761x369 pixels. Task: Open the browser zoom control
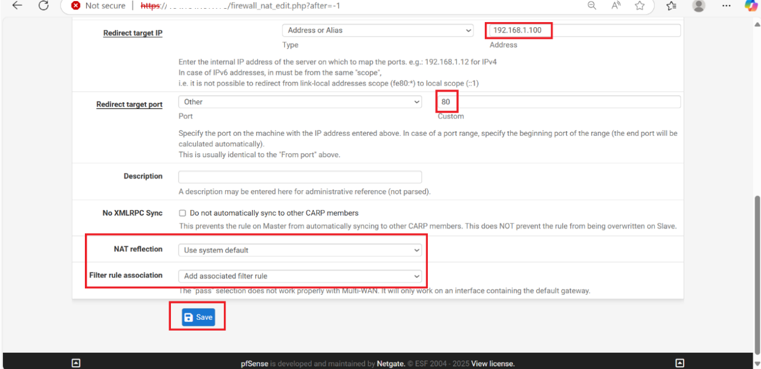592,6
